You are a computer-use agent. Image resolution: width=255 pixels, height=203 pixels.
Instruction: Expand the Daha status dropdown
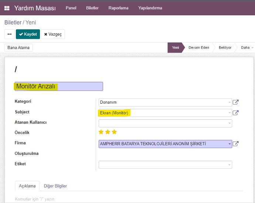(247, 48)
